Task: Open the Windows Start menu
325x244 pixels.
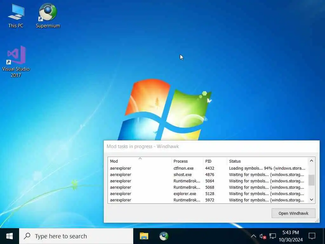Action: (10, 236)
